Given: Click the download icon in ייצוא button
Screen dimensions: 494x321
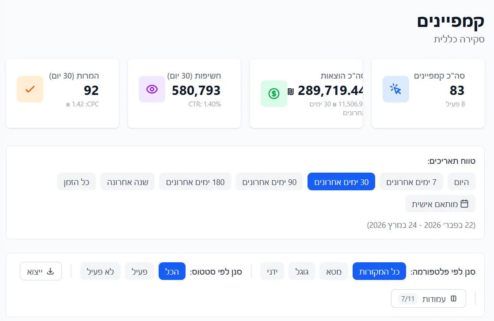Looking at the screenshot, I should (50, 271).
